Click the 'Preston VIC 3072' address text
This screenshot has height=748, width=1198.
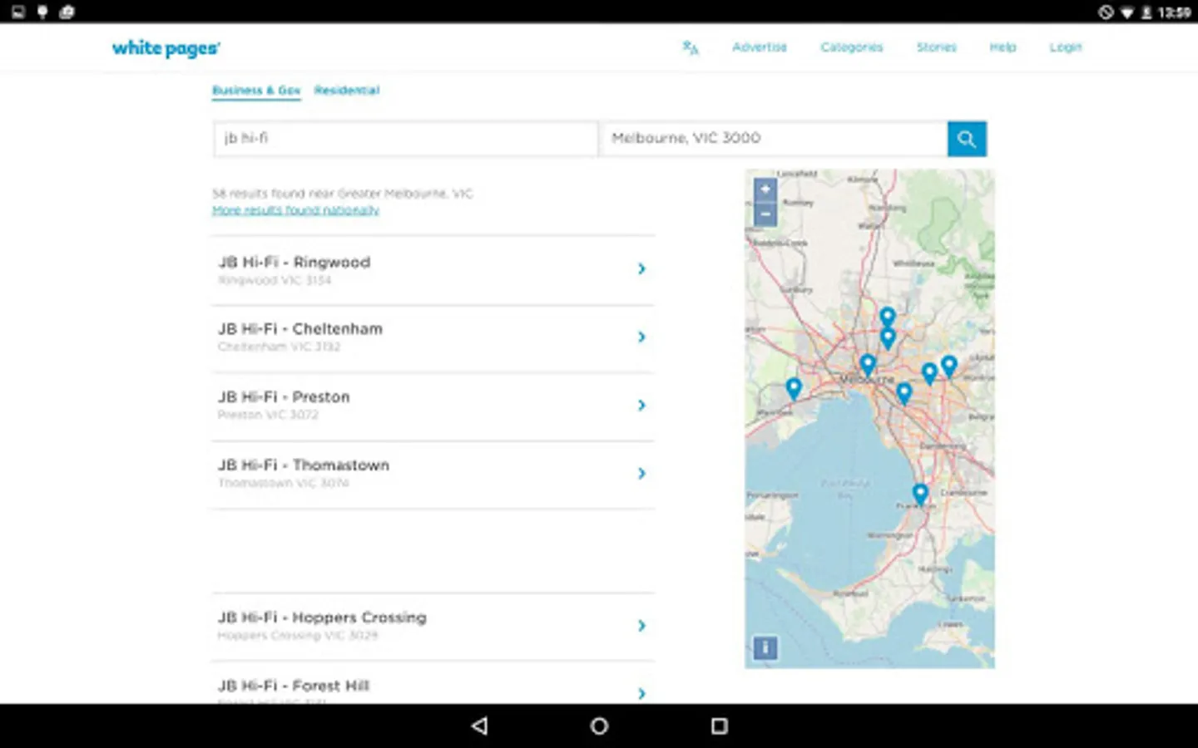tap(268, 415)
